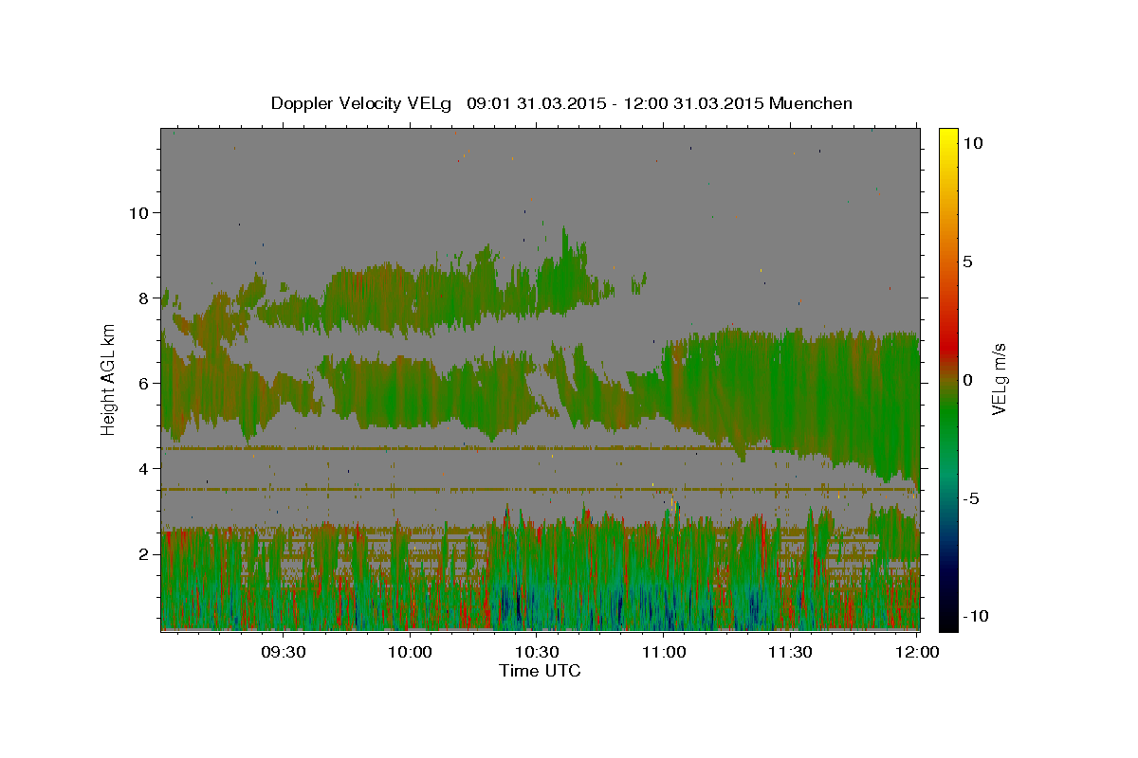This screenshot has height=758, width=1138.
Task: Click the height axis label 2
Action: coord(142,553)
